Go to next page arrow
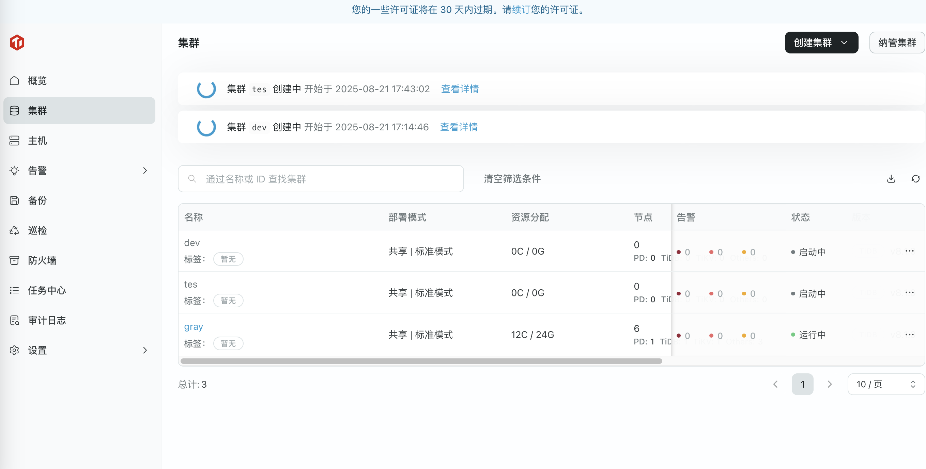This screenshot has height=469, width=926. coord(830,384)
